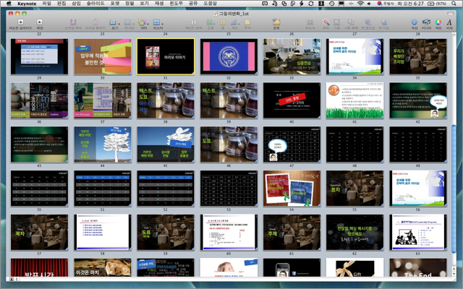Open the 정렬 (Arrange) menu

point(129,4)
